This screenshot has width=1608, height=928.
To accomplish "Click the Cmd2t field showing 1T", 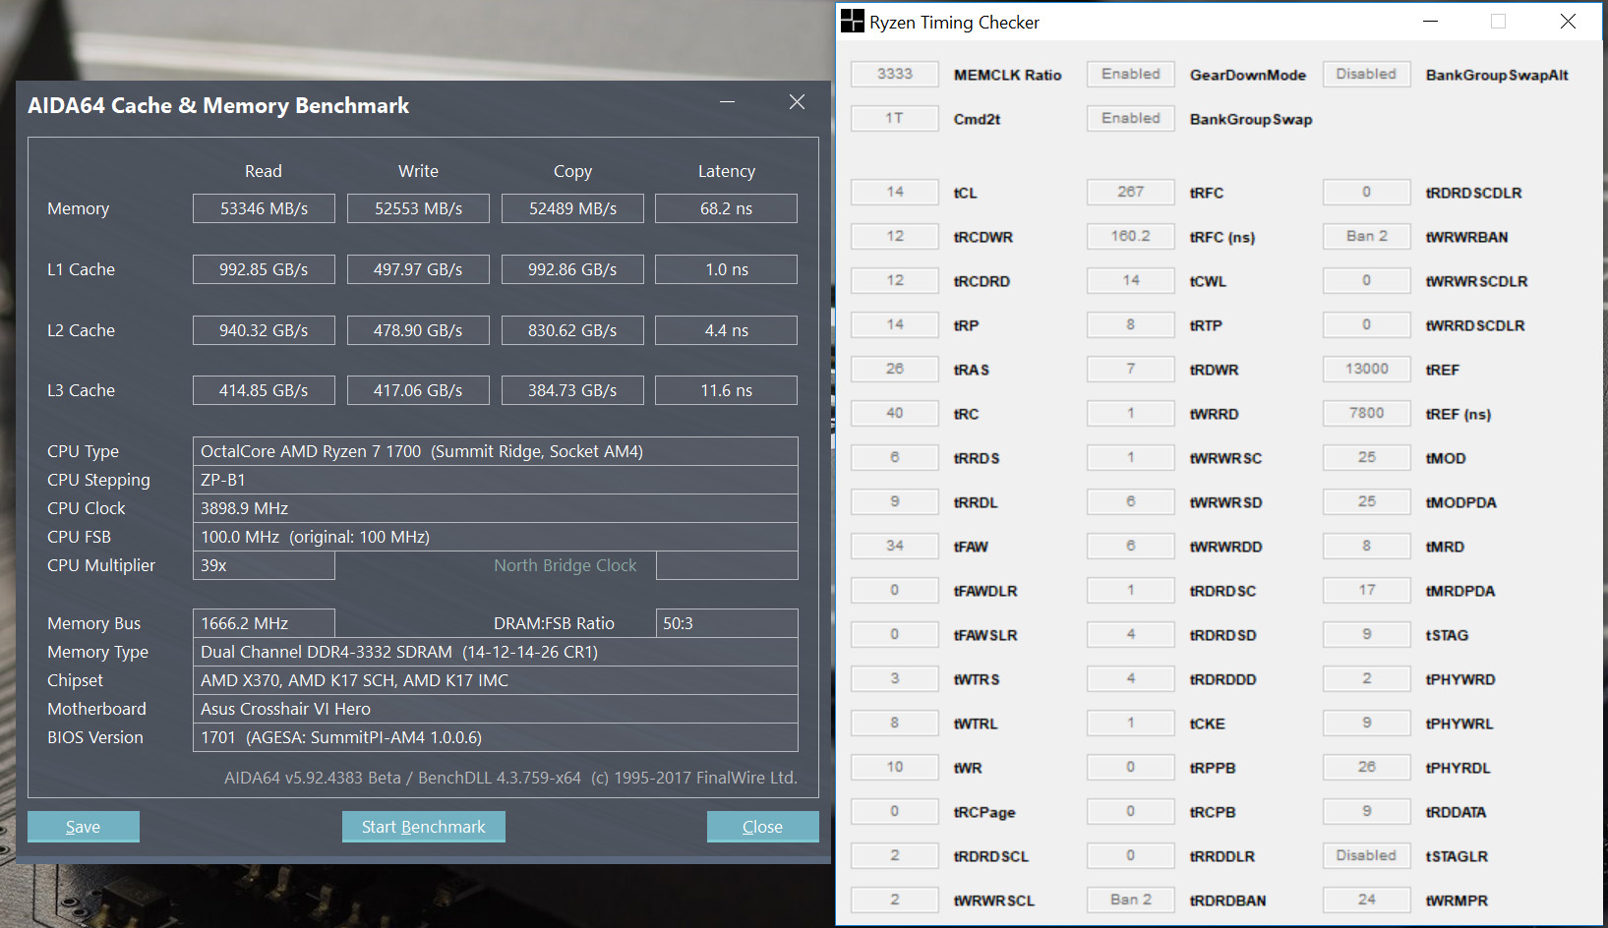I will point(895,118).
